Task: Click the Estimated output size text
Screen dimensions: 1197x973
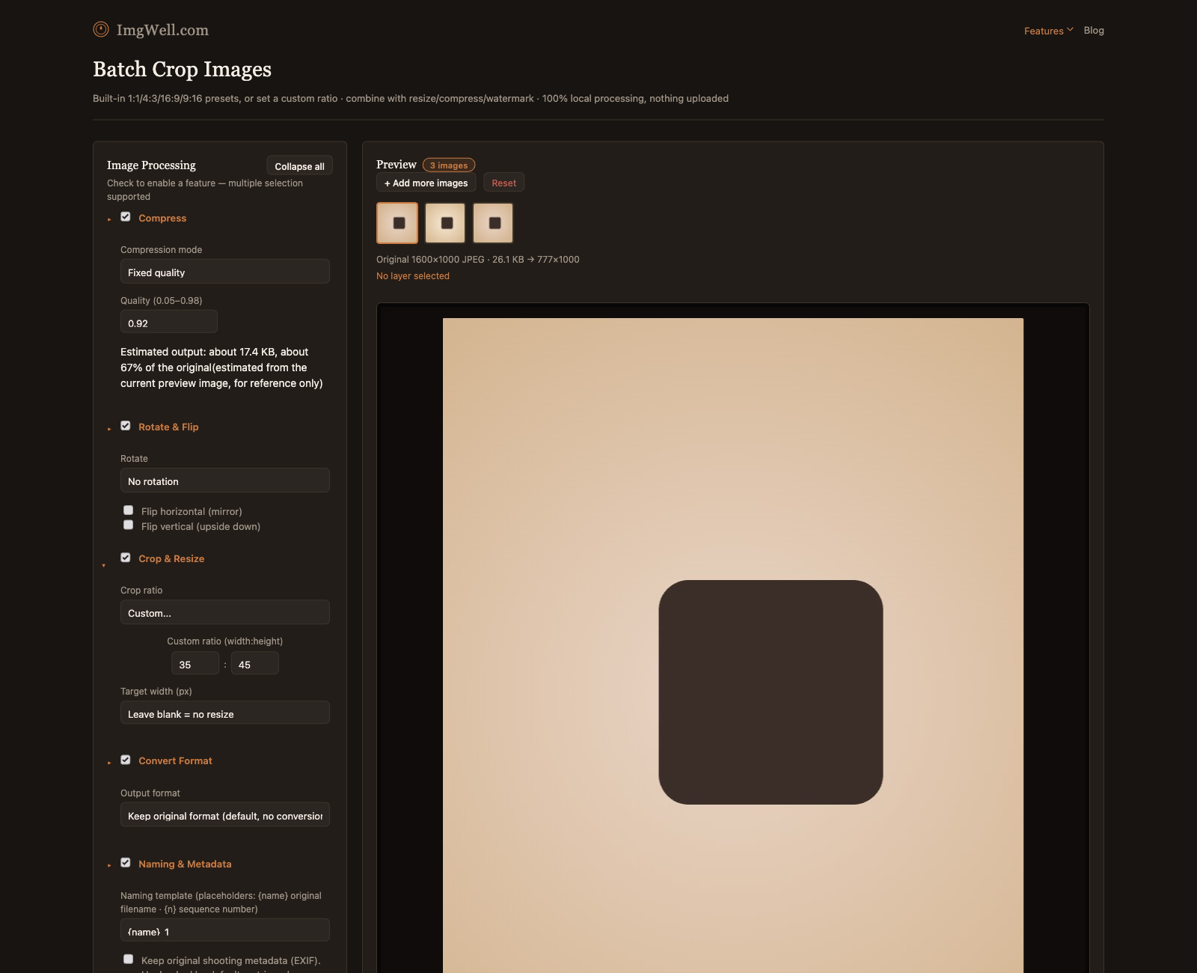Action: tap(222, 367)
